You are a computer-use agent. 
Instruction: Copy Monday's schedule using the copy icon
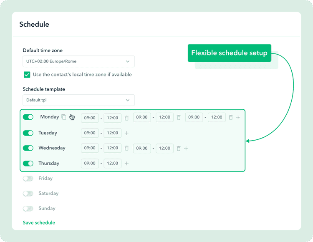[x=64, y=117]
